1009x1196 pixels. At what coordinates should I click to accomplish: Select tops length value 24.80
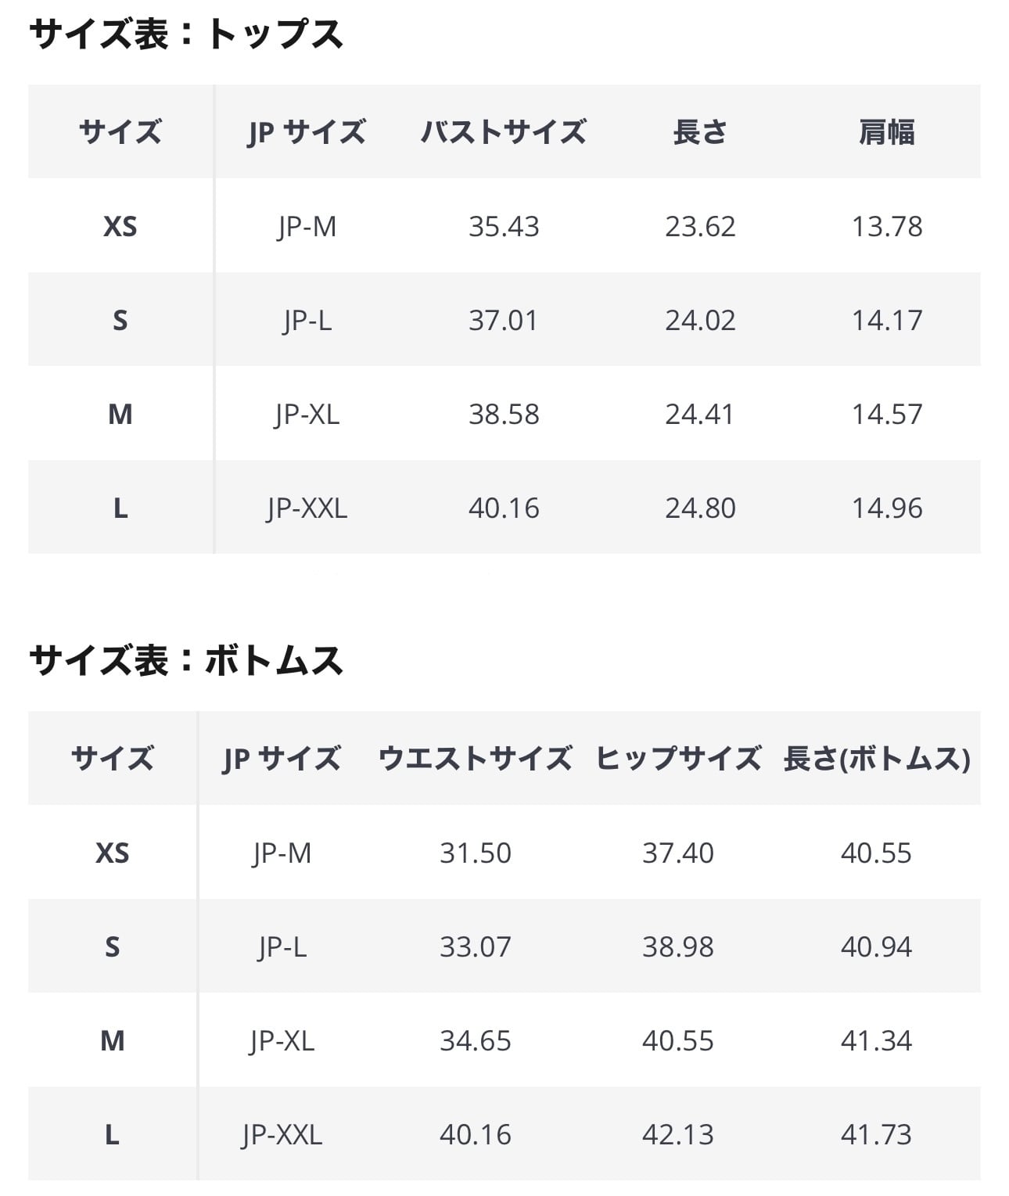(x=700, y=508)
